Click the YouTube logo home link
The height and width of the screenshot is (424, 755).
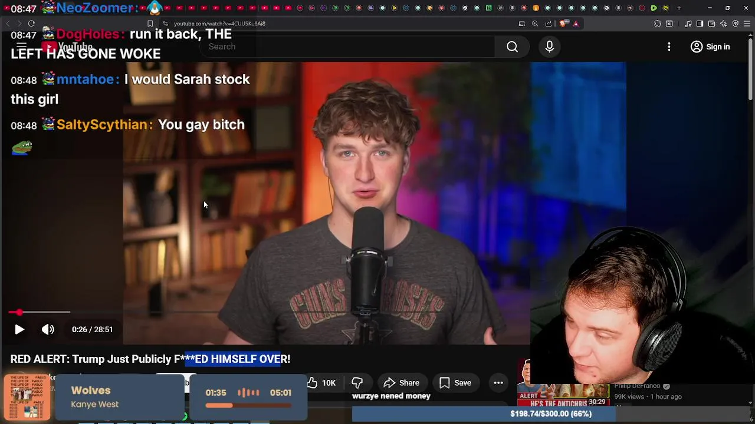click(x=67, y=47)
